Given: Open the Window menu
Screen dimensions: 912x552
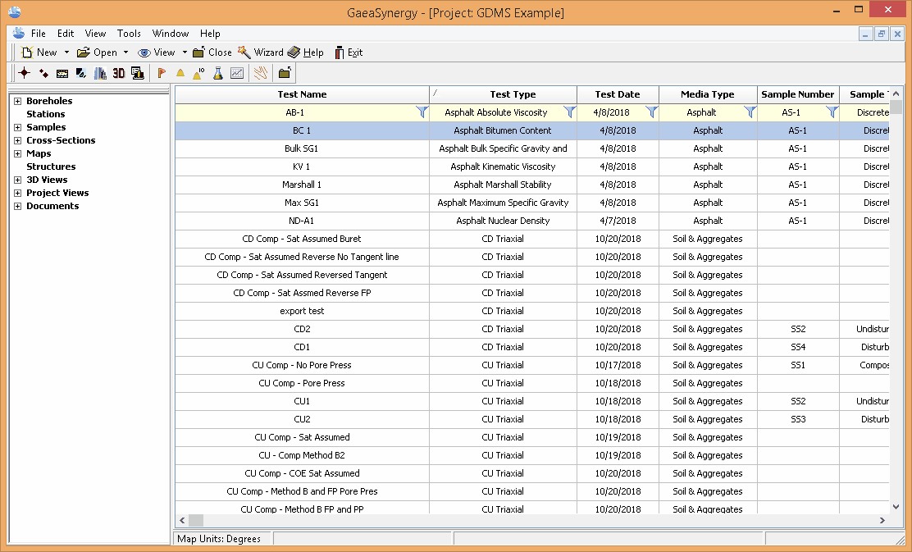Looking at the screenshot, I should (171, 34).
